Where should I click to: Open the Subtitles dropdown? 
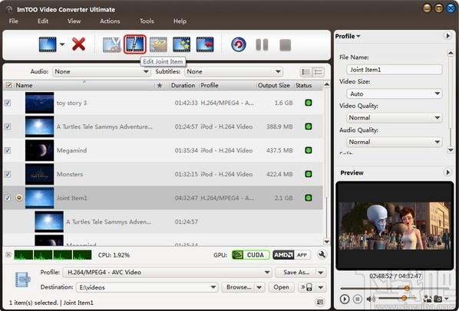tap(233, 71)
